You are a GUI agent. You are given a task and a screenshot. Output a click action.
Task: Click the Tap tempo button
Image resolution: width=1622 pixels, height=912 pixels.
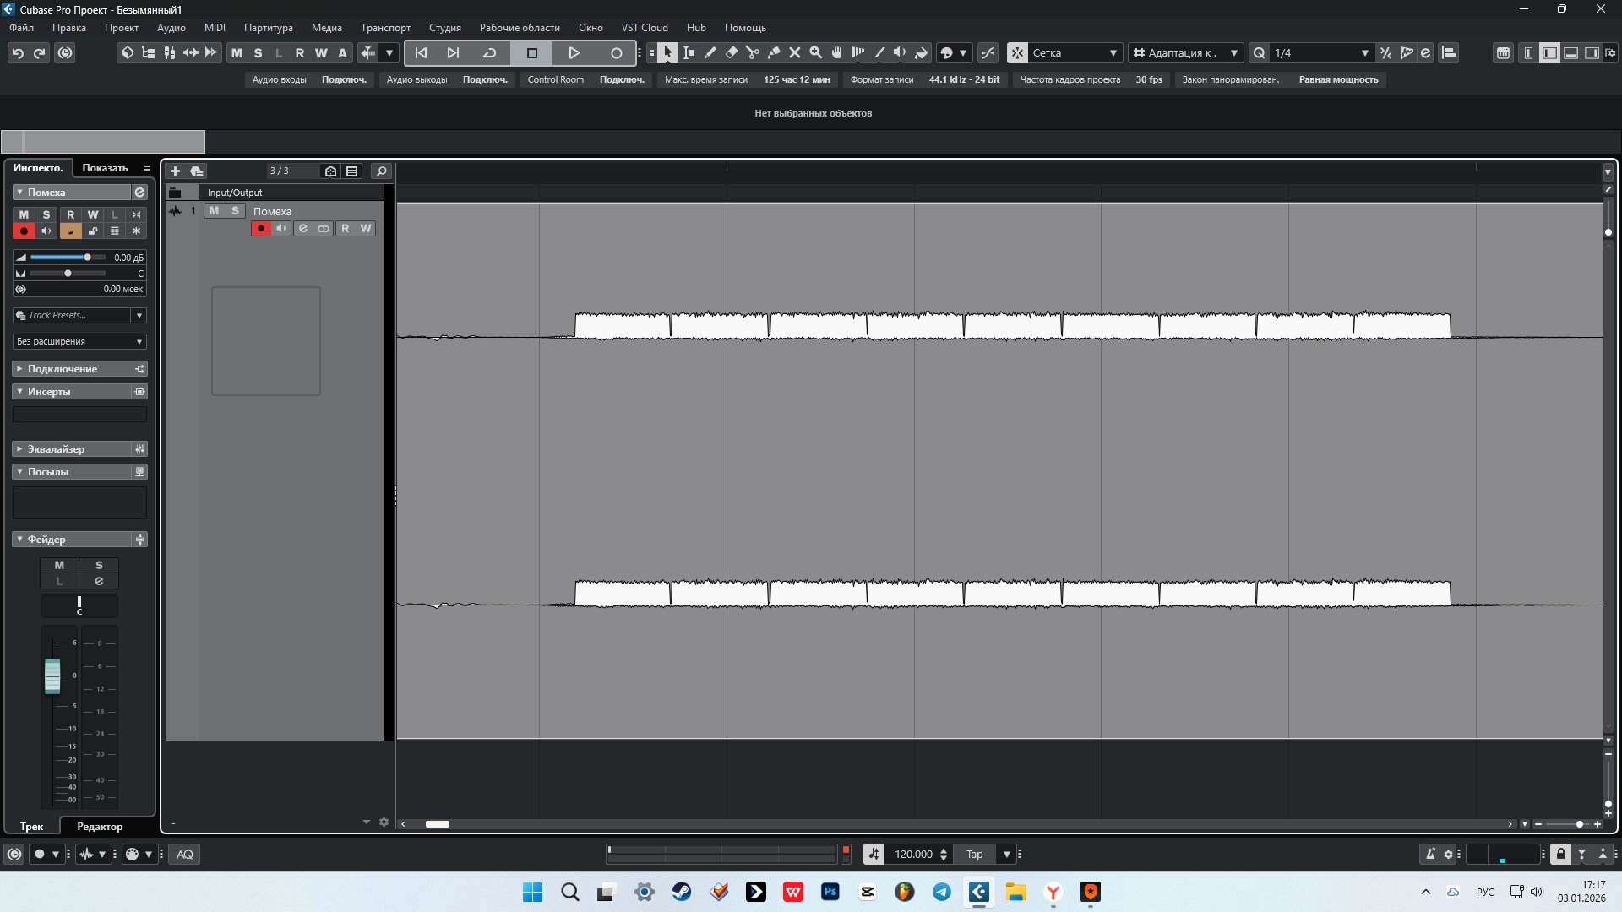(x=974, y=855)
